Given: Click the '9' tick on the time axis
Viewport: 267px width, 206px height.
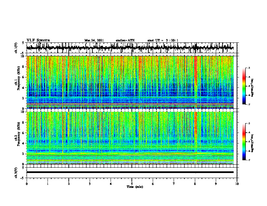Looking at the screenshot, I should pyautogui.click(x=216, y=184).
